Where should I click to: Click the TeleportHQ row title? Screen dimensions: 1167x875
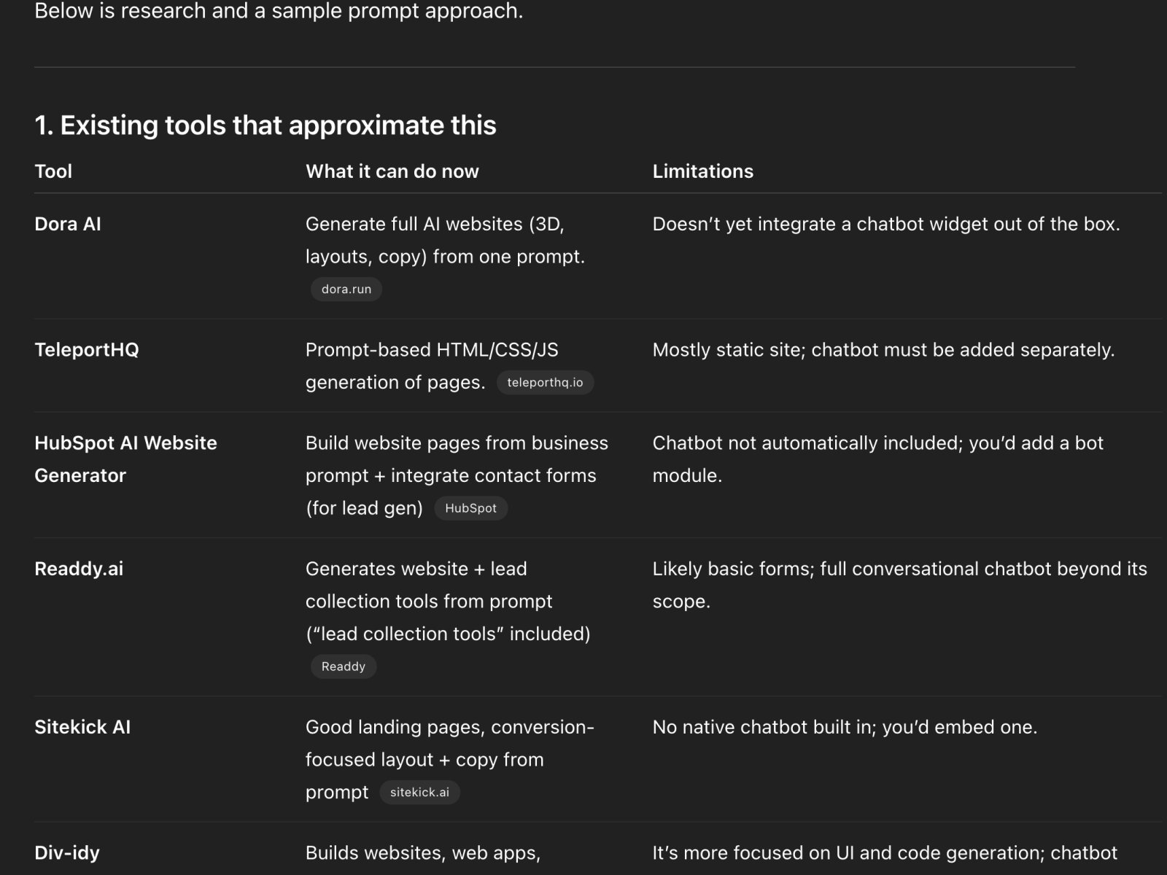pyautogui.click(x=86, y=350)
